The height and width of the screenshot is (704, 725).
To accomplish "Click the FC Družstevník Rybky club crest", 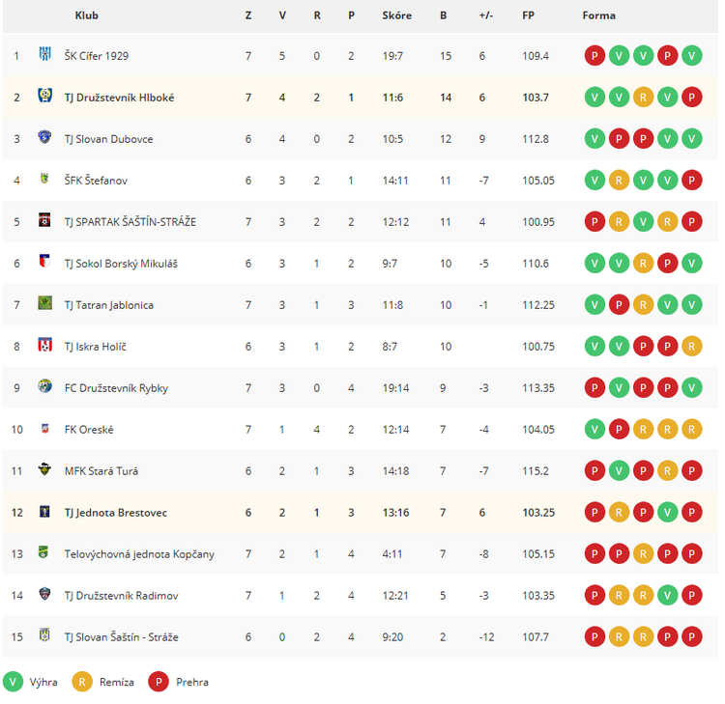I will pos(44,386).
